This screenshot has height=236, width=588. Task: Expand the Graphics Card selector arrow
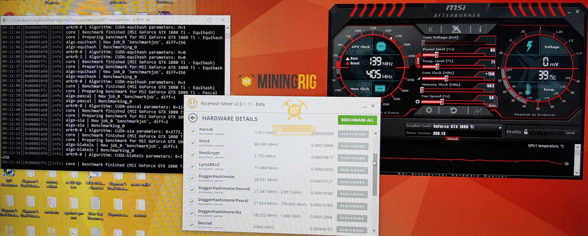click(500, 127)
